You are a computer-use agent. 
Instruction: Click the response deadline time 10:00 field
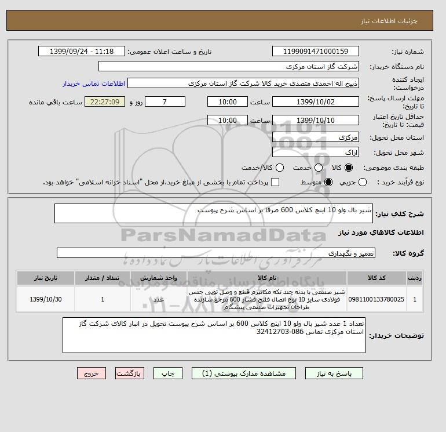coord(228,101)
